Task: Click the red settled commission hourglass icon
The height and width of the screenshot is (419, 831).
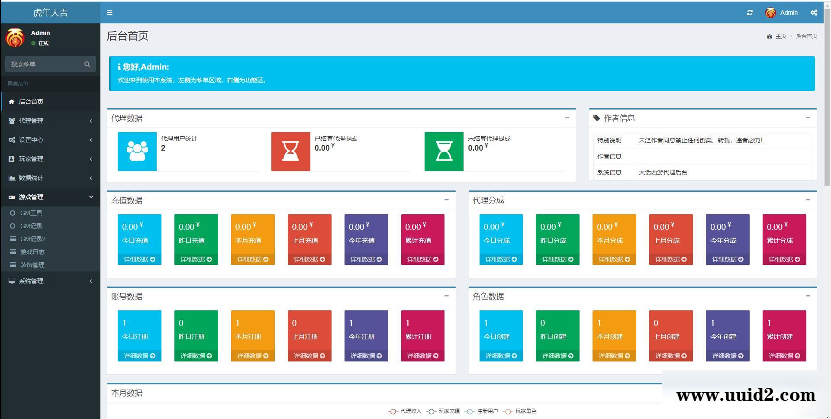Action: (x=290, y=151)
